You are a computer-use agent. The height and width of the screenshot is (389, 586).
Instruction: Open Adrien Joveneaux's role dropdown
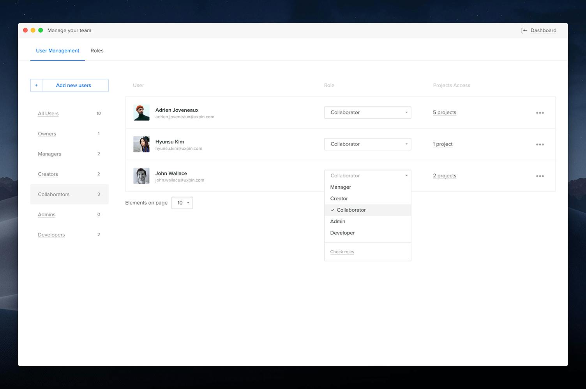[x=367, y=112]
